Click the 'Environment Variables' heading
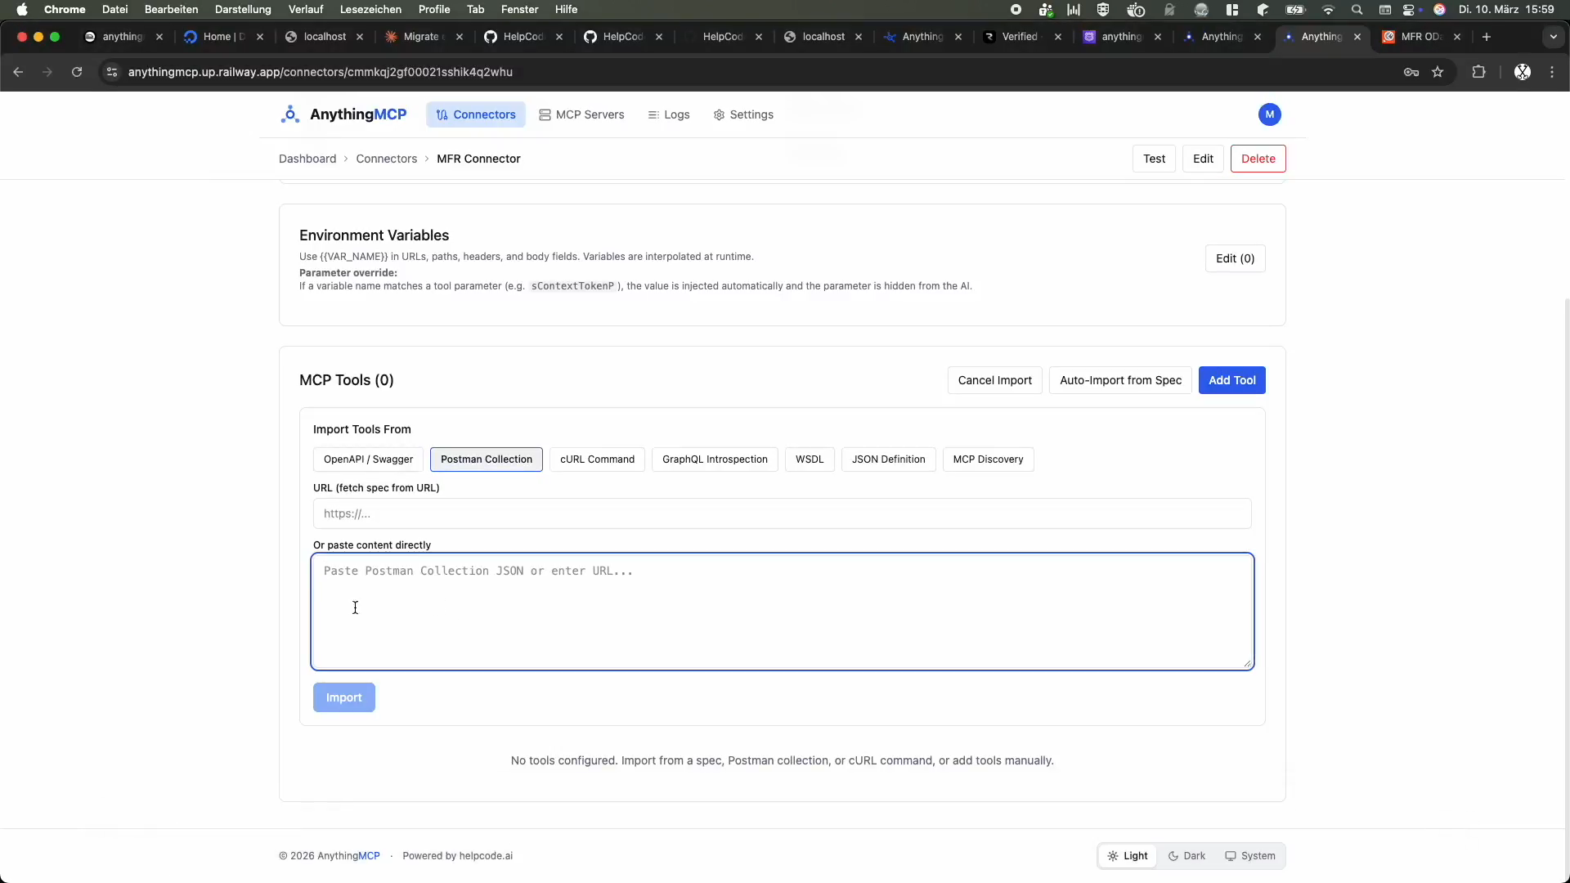The image size is (1570, 883). coord(374,235)
